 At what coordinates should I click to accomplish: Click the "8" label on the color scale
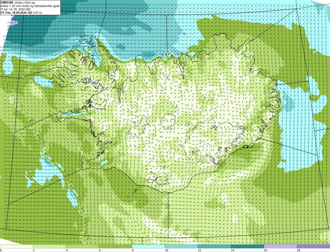(x=133, y=250)
